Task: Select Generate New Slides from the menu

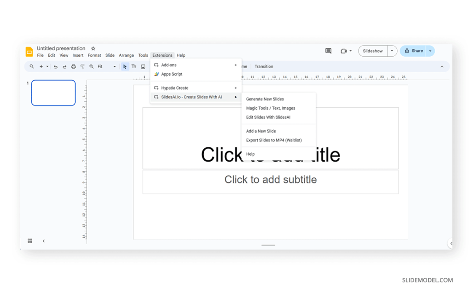Action: click(x=265, y=99)
